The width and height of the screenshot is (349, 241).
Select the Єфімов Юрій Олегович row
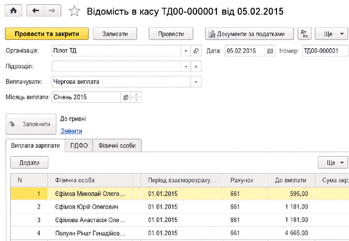pyautogui.click(x=180, y=207)
